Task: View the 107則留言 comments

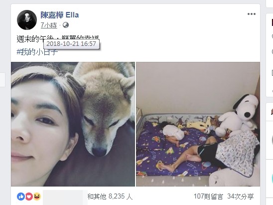Action: point(208,197)
